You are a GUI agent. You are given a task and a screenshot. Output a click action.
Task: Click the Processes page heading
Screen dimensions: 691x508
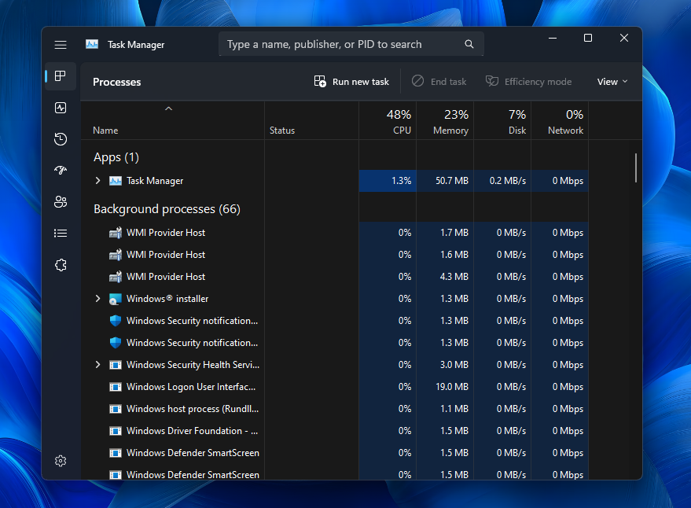[x=117, y=82]
